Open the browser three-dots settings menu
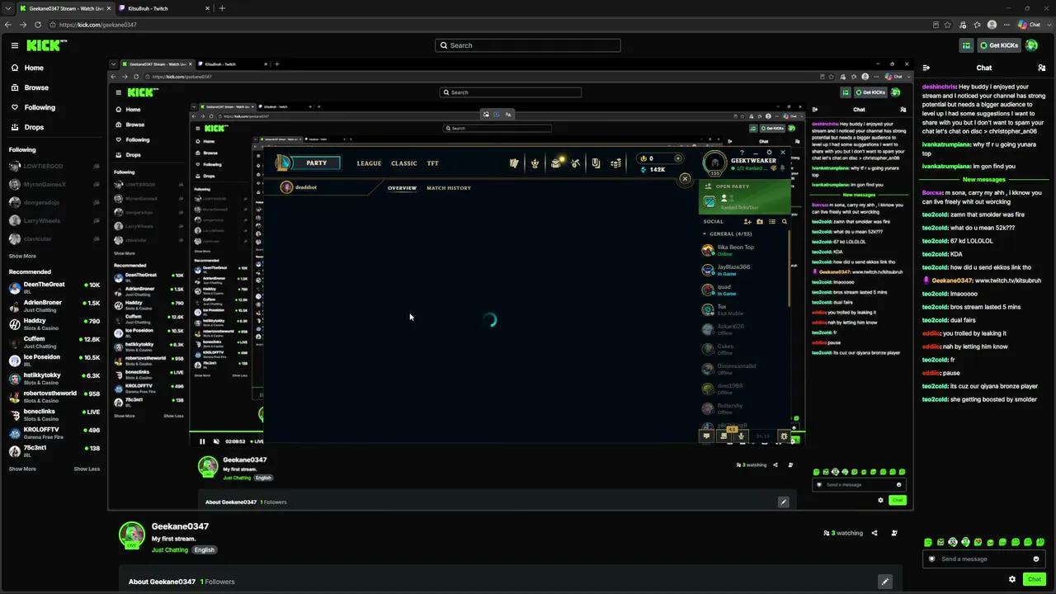This screenshot has height=594, width=1056. [1006, 25]
